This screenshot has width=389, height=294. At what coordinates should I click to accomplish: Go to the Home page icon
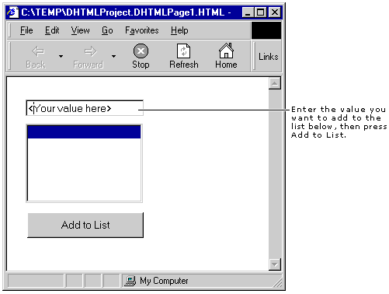pyautogui.click(x=226, y=51)
